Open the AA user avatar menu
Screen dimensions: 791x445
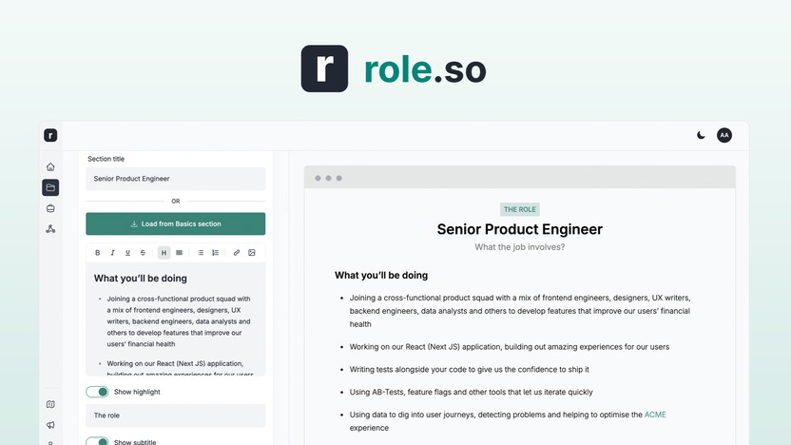coord(724,136)
